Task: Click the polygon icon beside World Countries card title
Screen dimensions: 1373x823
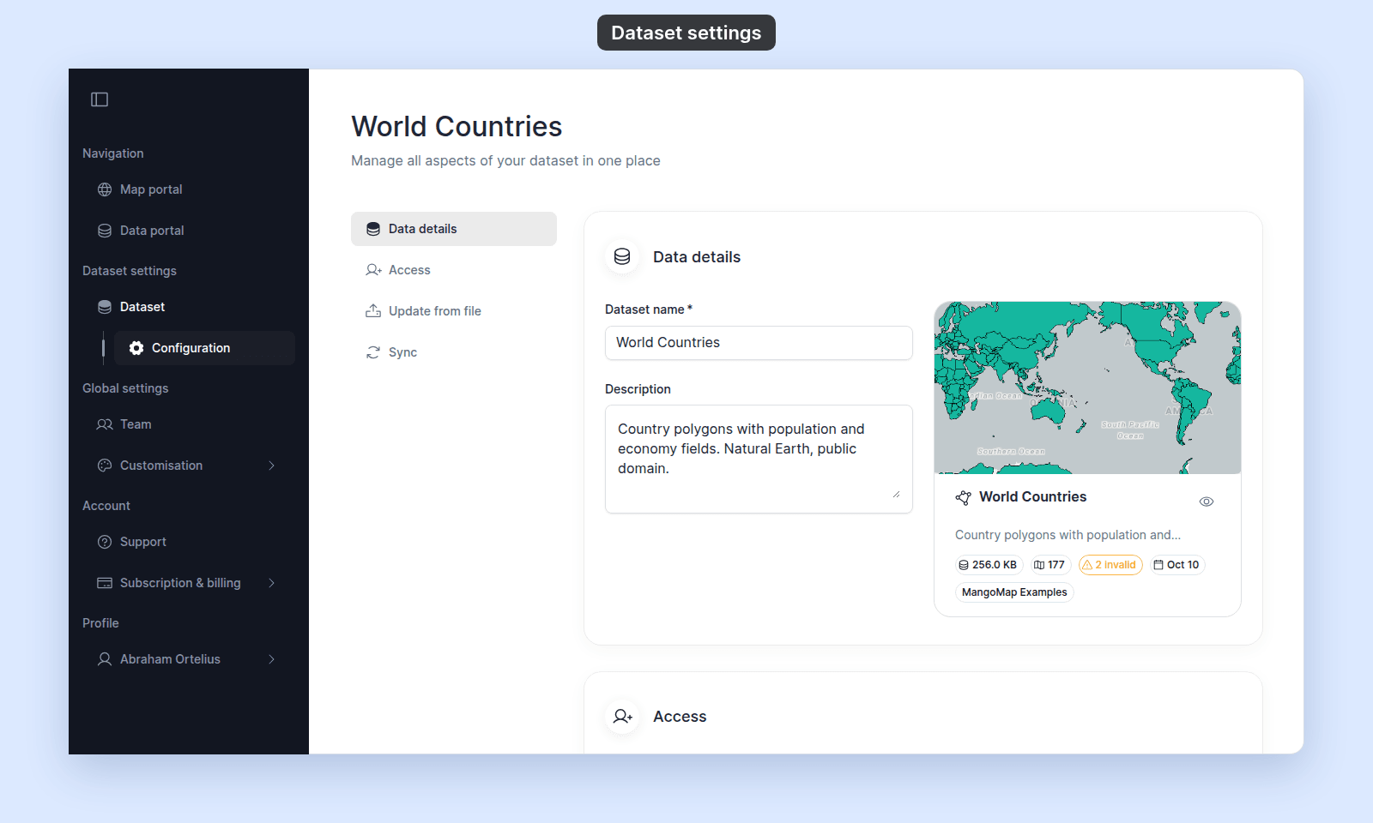Action: 964,497
